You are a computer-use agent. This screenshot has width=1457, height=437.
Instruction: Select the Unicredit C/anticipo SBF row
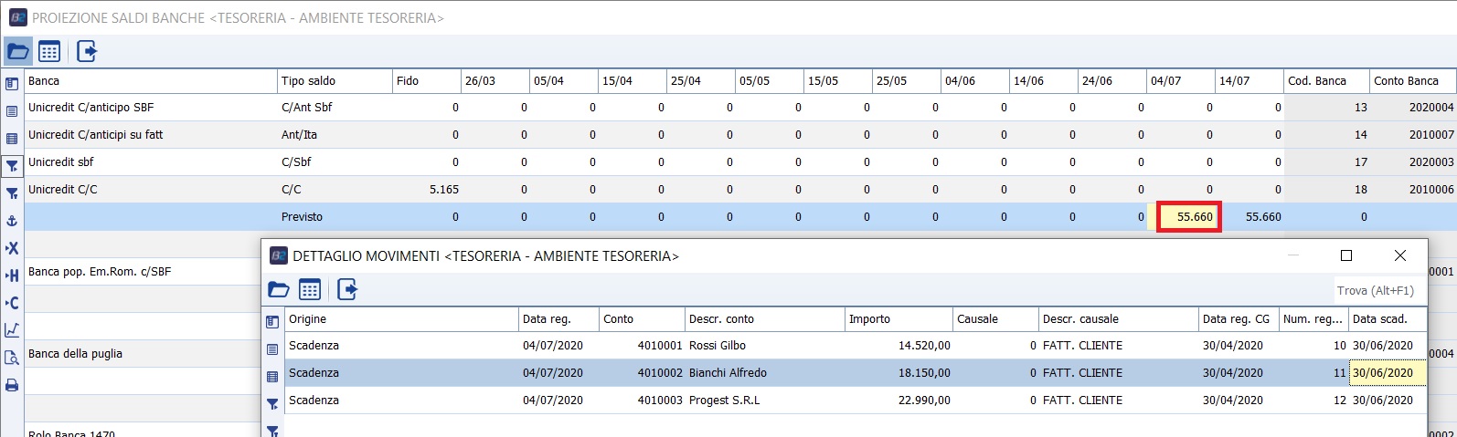(x=740, y=108)
